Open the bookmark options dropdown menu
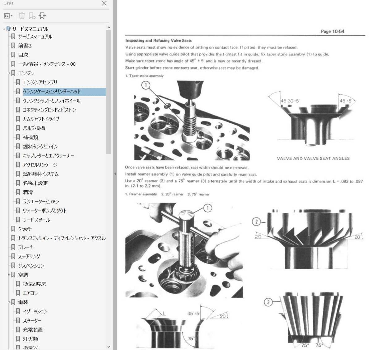 8,16
